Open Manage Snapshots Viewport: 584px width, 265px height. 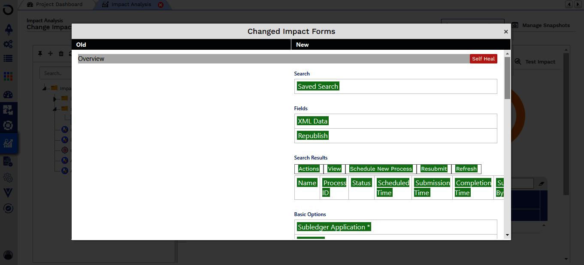(541, 26)
